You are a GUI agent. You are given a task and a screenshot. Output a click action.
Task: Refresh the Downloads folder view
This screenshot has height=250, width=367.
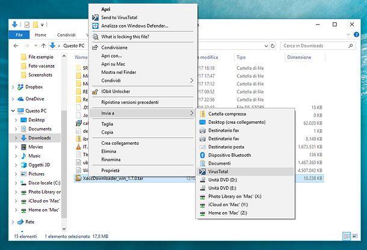pos(273,46)
